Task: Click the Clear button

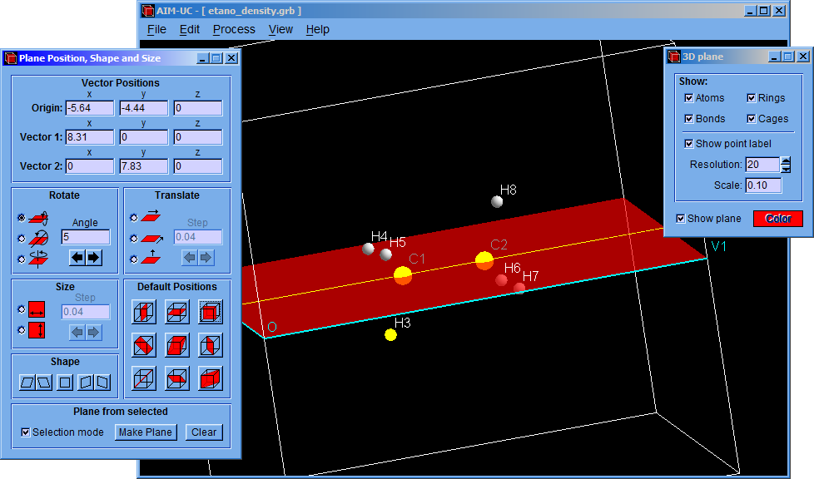Action: click(204, 432)
